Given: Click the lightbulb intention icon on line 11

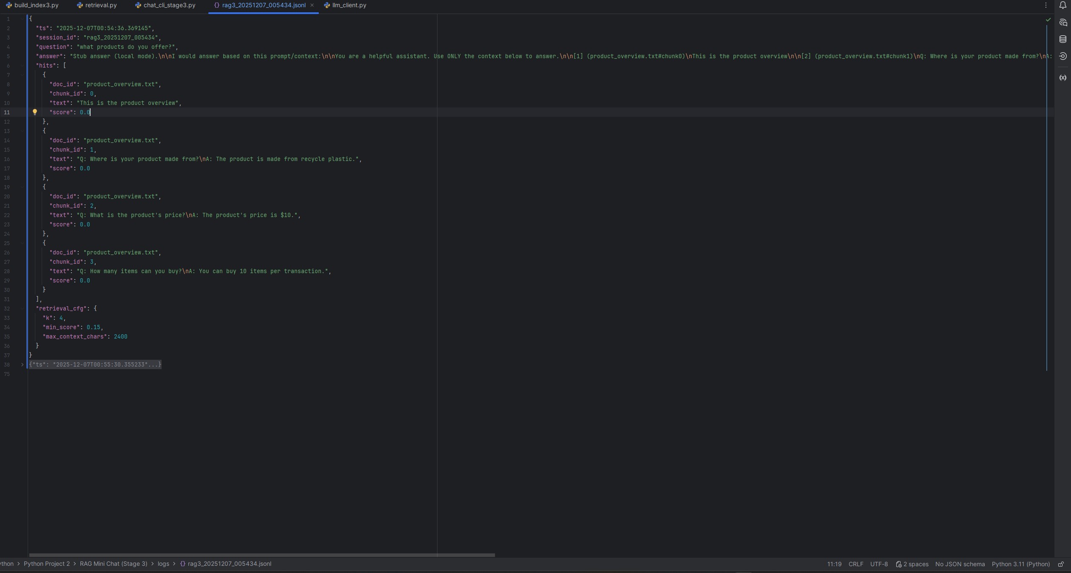Looking at the screenshot, I should pyautogui.click(x=35, y=112).
